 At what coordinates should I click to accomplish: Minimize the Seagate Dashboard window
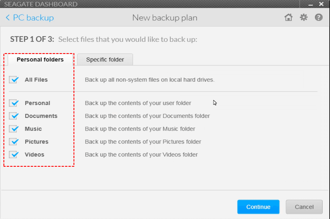[x=310, y=4]
